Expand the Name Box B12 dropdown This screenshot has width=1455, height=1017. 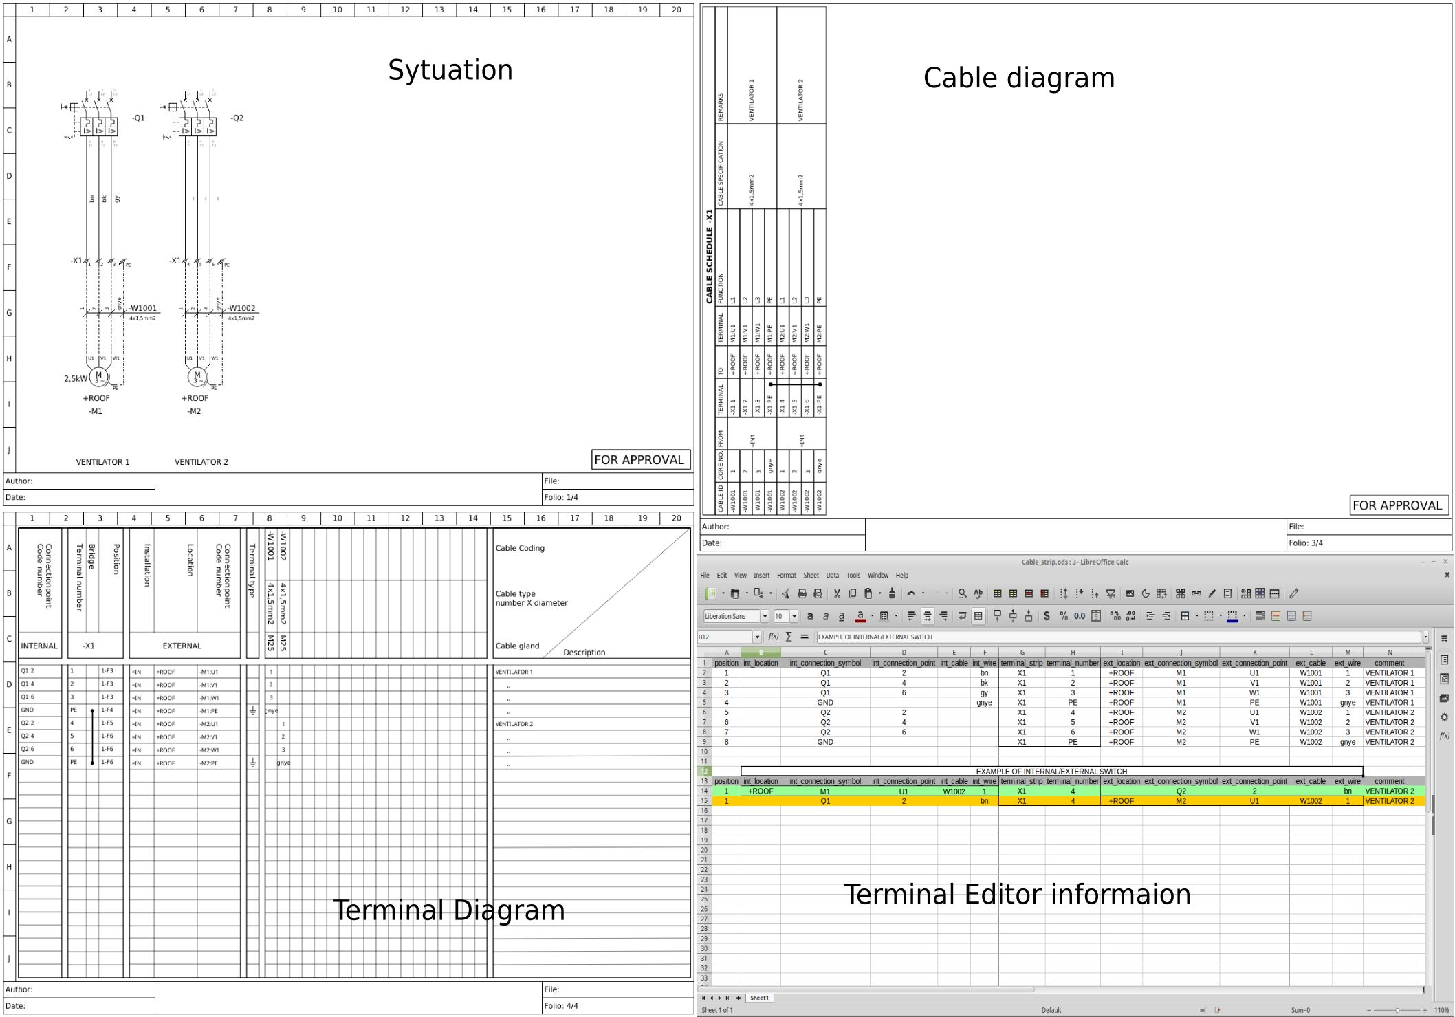point(757,637)
